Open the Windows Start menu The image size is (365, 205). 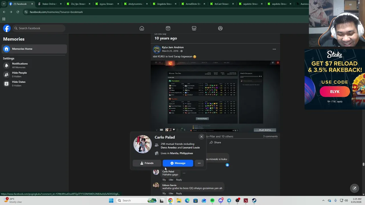click(111, 200)
